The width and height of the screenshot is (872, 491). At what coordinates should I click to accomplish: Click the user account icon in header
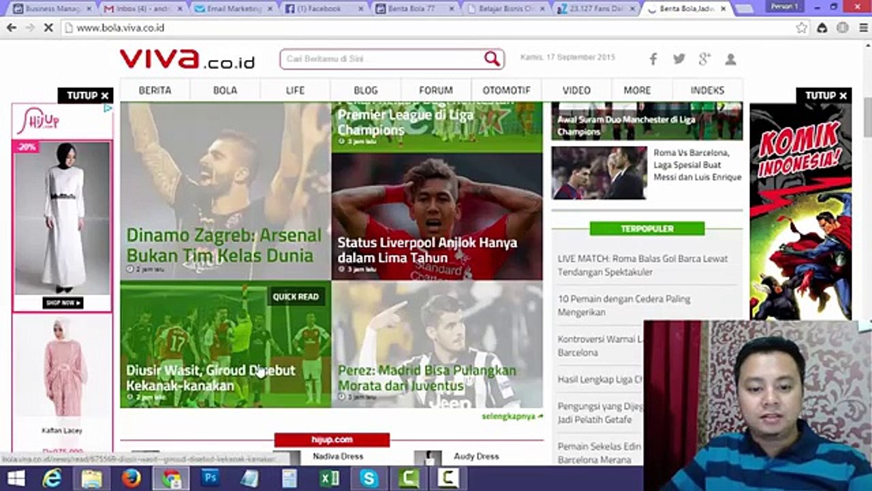(730, 59)
